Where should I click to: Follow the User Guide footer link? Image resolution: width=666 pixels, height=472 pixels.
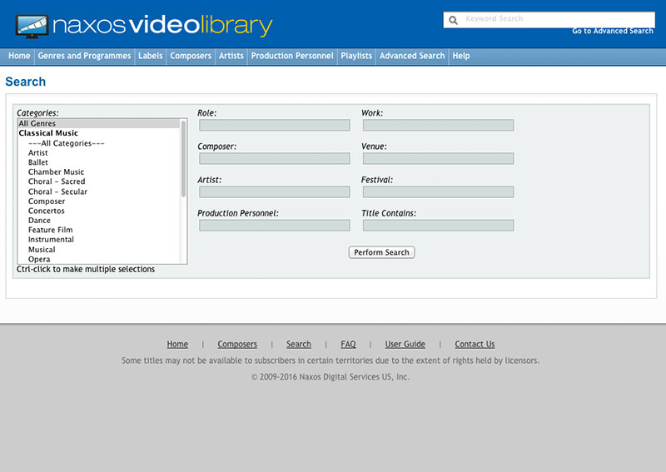tap(405, 345)
